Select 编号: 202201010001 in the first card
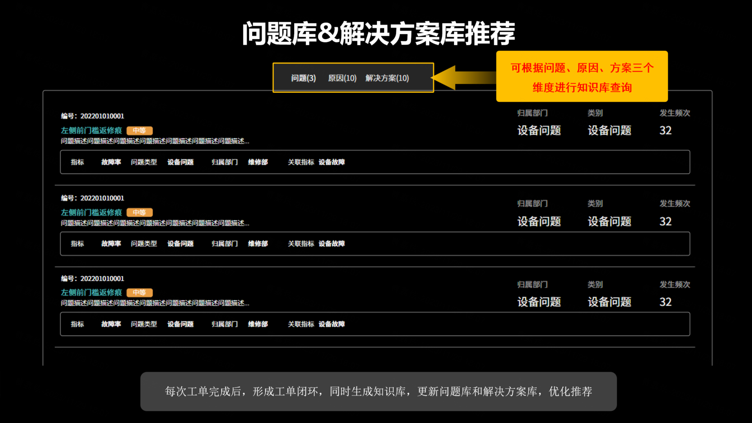 [92, 116]
